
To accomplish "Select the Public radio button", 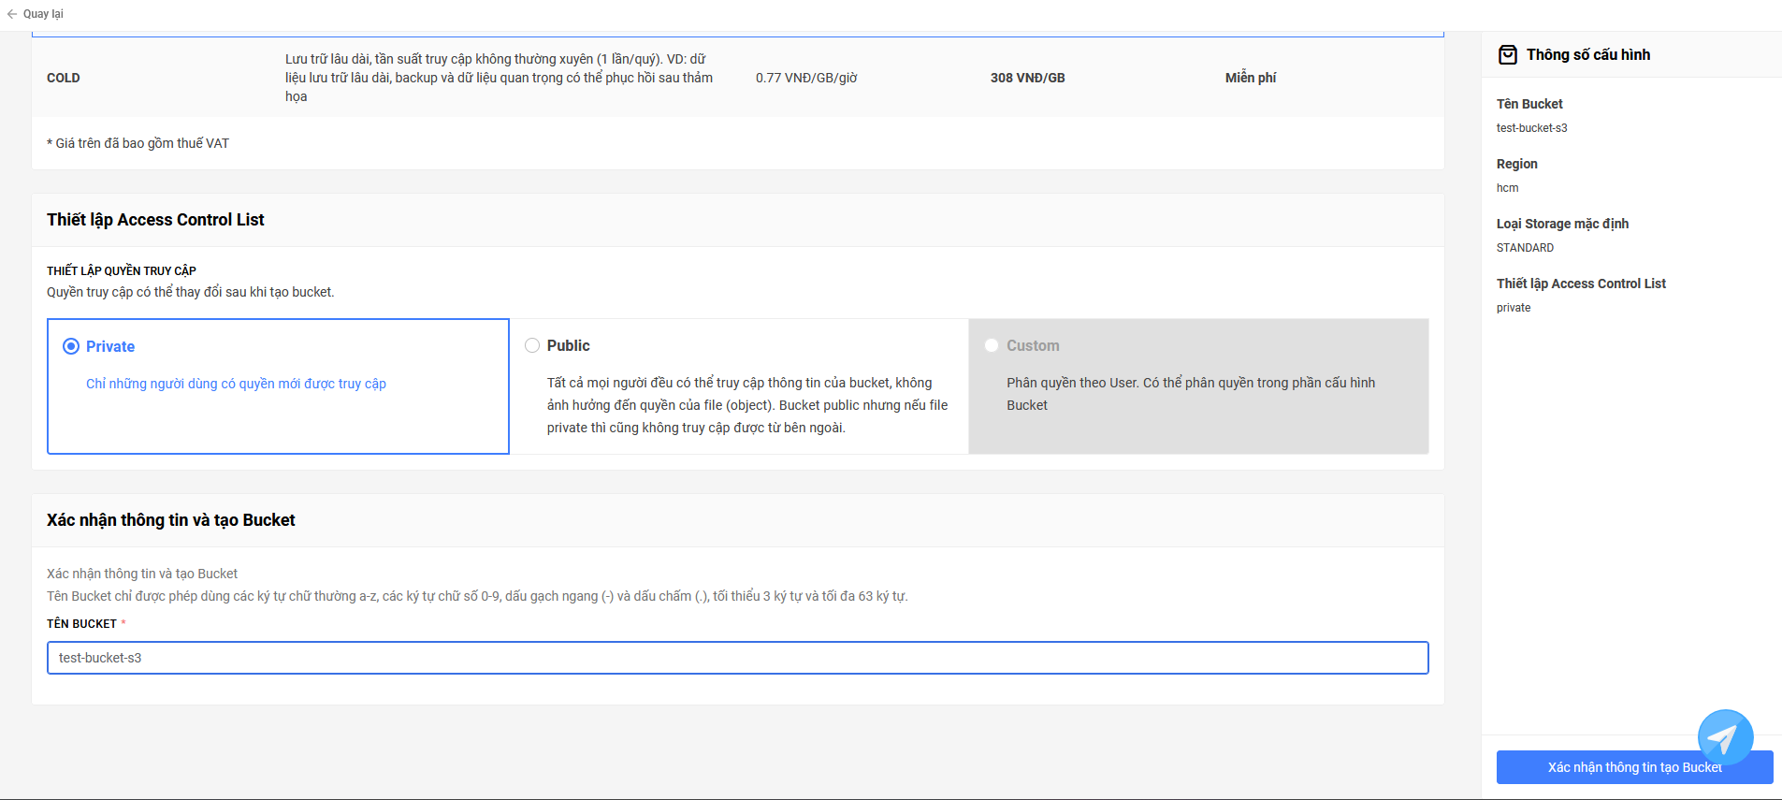I will 532,345.
